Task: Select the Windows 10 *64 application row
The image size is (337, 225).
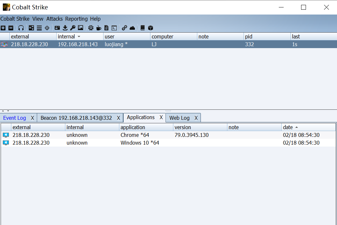Action: (168, 143)
